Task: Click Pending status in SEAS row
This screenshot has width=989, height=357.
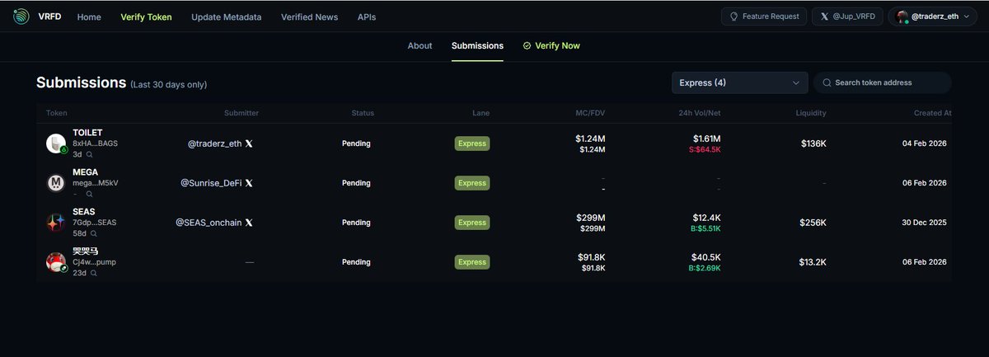Action: [x=356, y=223]
